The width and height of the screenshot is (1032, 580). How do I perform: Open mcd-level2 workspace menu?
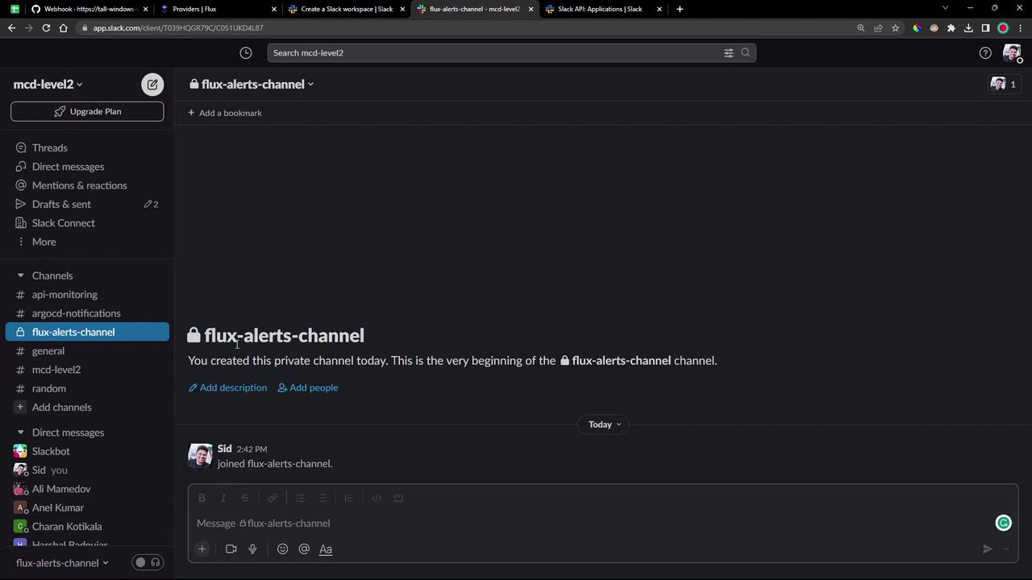click(48, 85)
